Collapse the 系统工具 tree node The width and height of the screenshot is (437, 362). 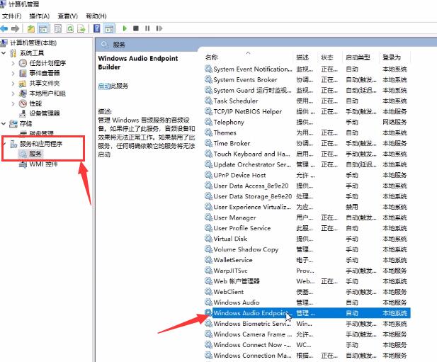(x=4, y=52)
